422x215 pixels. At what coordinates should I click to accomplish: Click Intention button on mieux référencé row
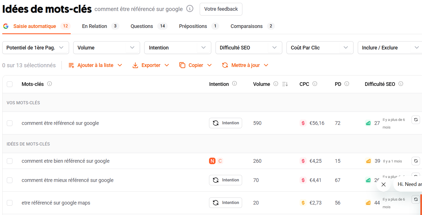225,180
